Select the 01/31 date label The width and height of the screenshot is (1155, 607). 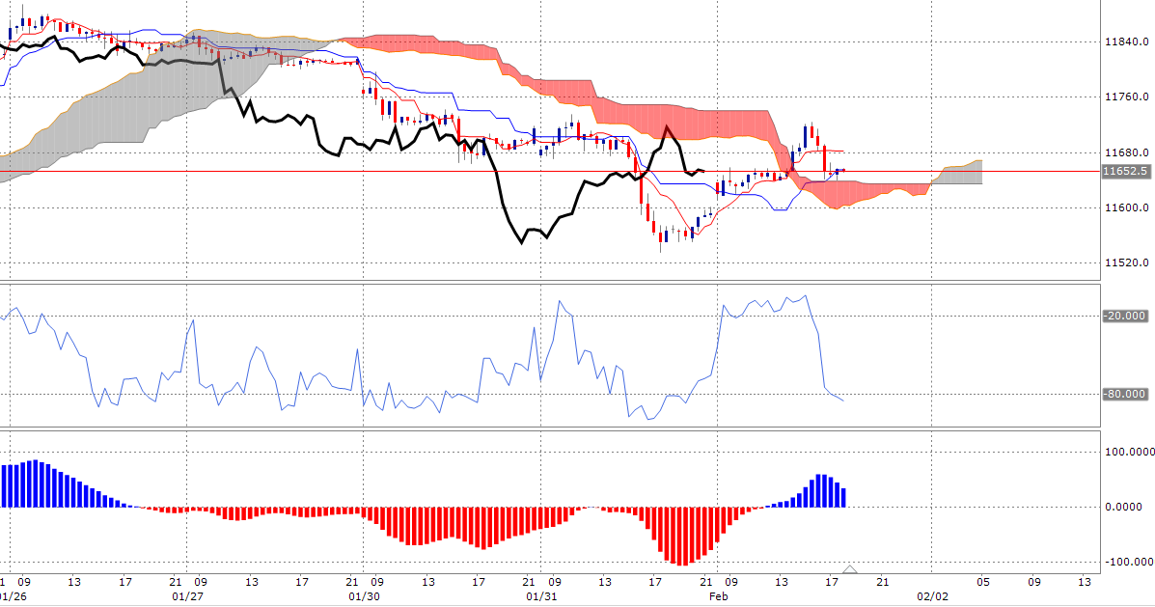(x=541, y=596)
